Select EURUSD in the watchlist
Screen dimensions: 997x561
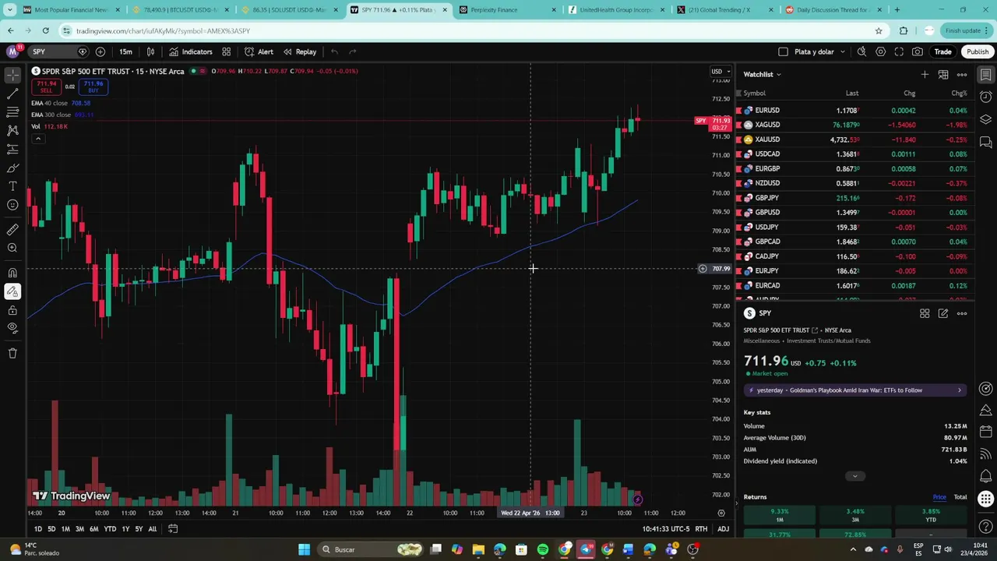pyautogui.click(x=854, y=110)
